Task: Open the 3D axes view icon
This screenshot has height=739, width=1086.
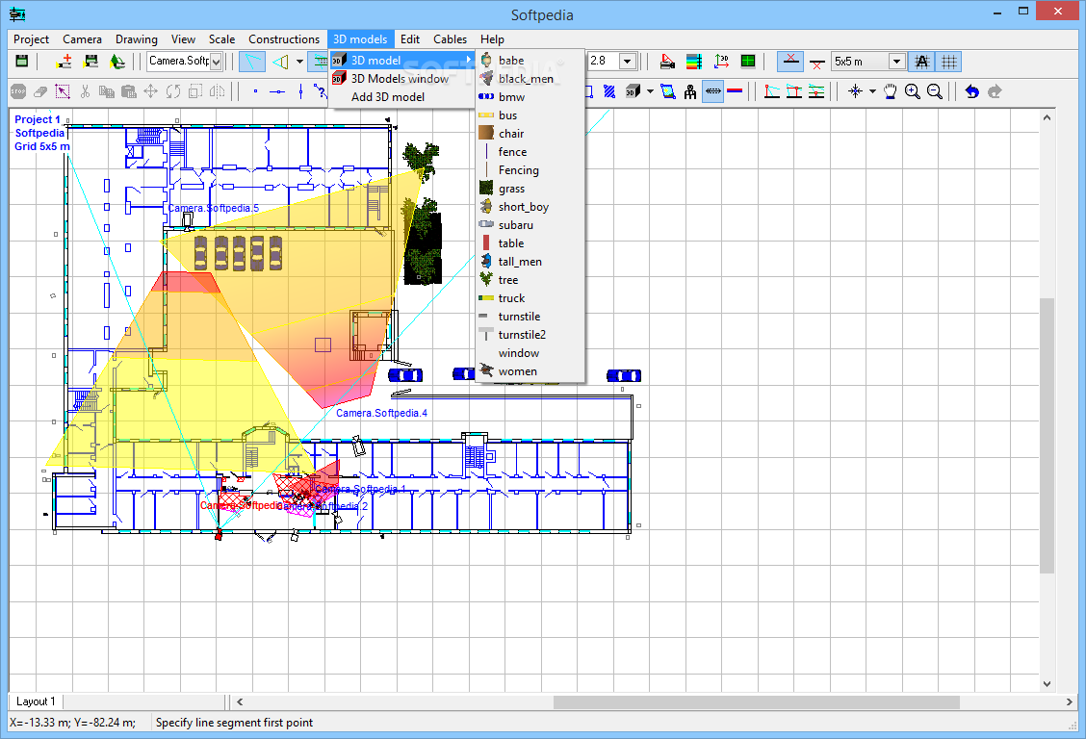Action: (721, 62)
